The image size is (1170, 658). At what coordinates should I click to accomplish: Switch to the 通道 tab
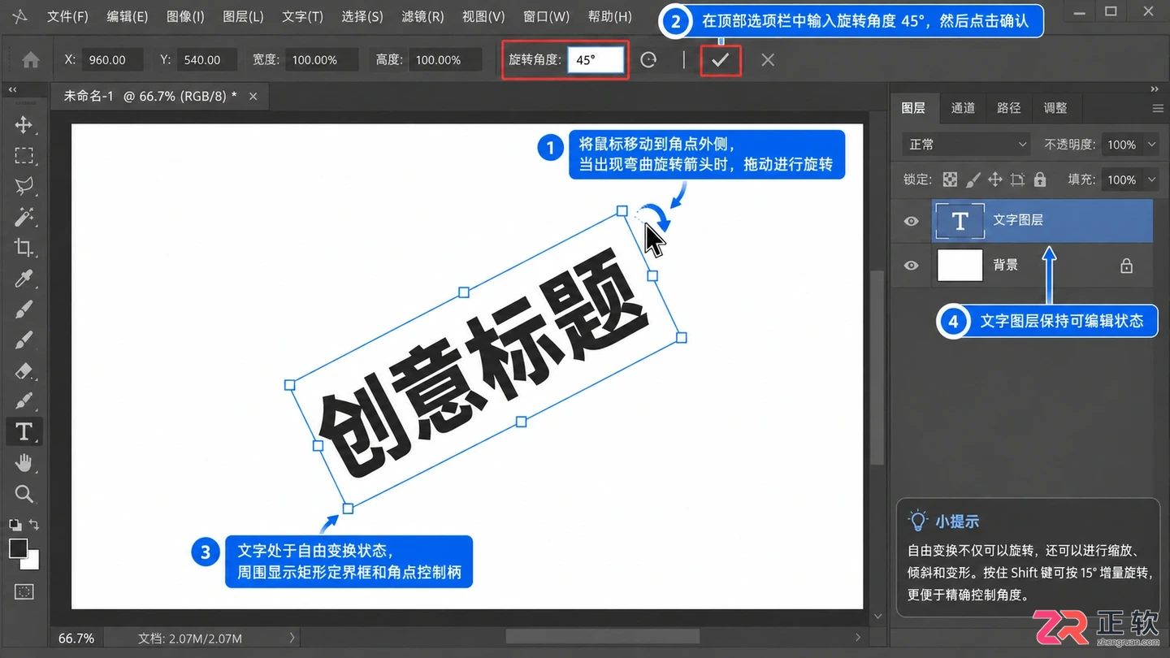pos(963,108)
